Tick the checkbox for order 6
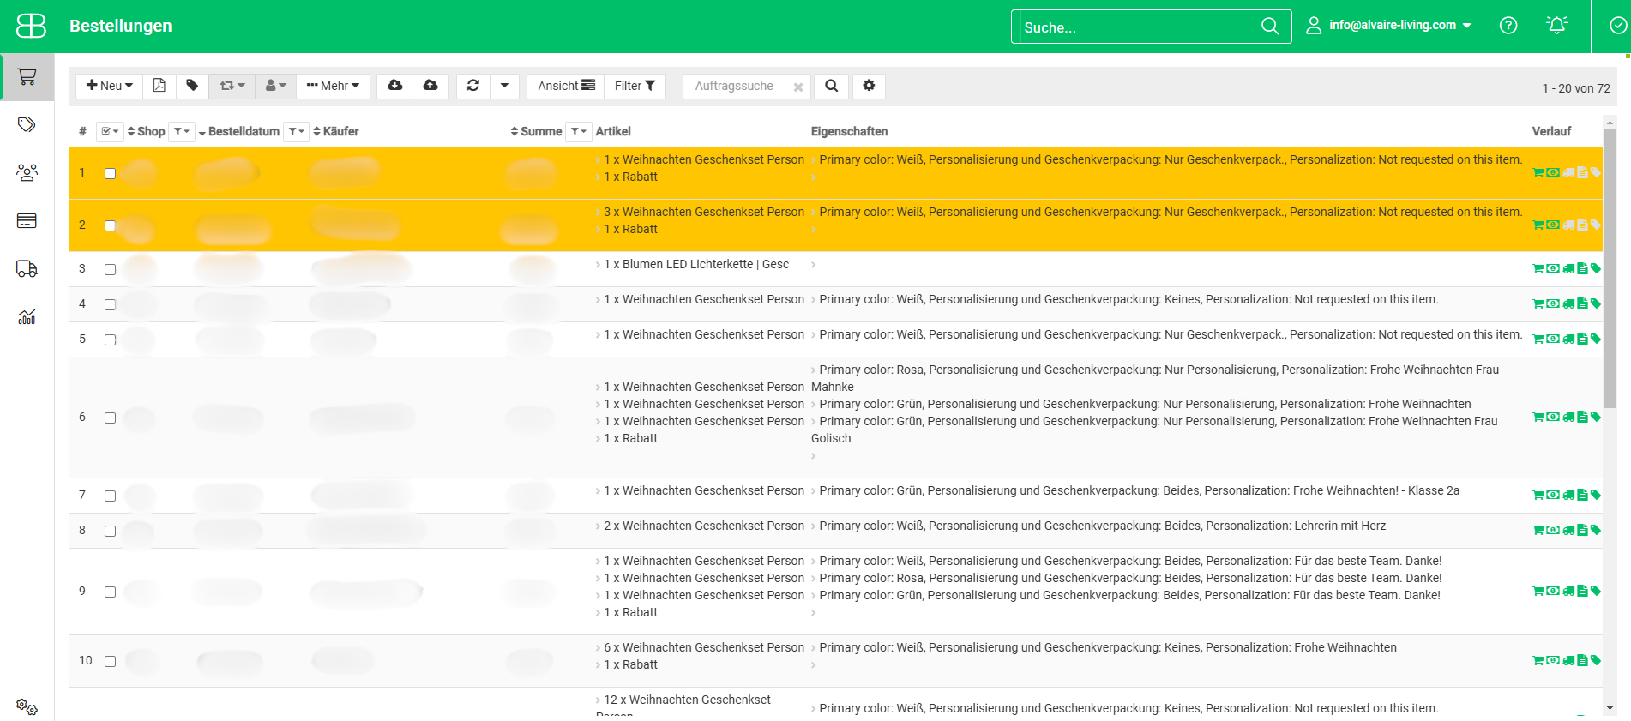1631x721 pixels. click(x=110, y=418)
